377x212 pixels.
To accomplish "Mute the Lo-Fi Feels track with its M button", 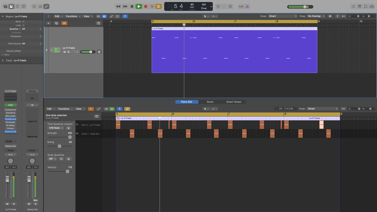I will pyautogui.click(x=64, y=52).
